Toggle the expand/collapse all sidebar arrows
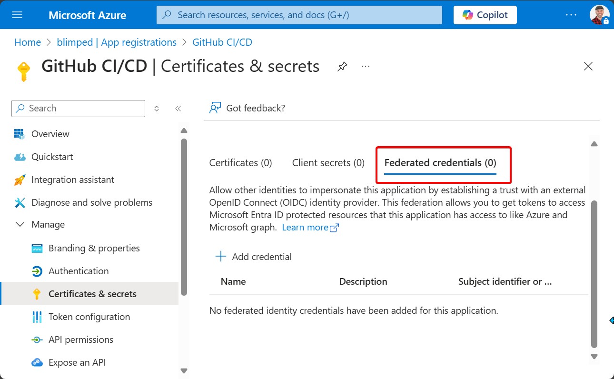 coord(157,109)
